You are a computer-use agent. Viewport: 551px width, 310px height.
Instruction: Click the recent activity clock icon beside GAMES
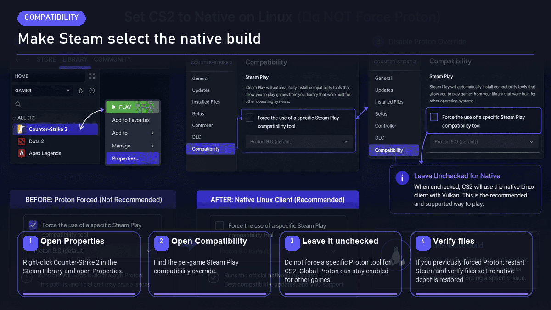[92, 90]
